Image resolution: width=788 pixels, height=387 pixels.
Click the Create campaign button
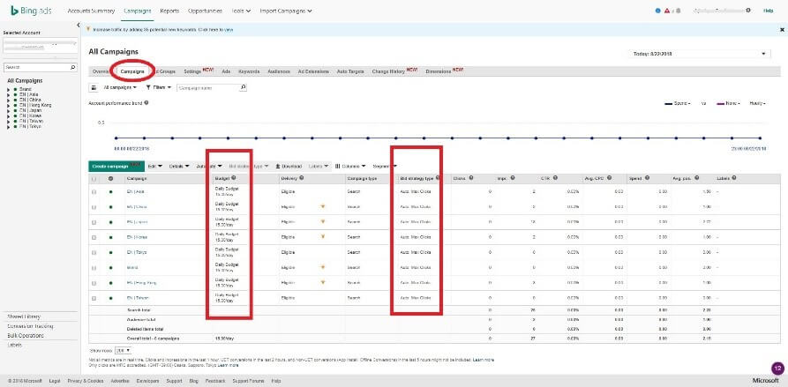[110, 166]
